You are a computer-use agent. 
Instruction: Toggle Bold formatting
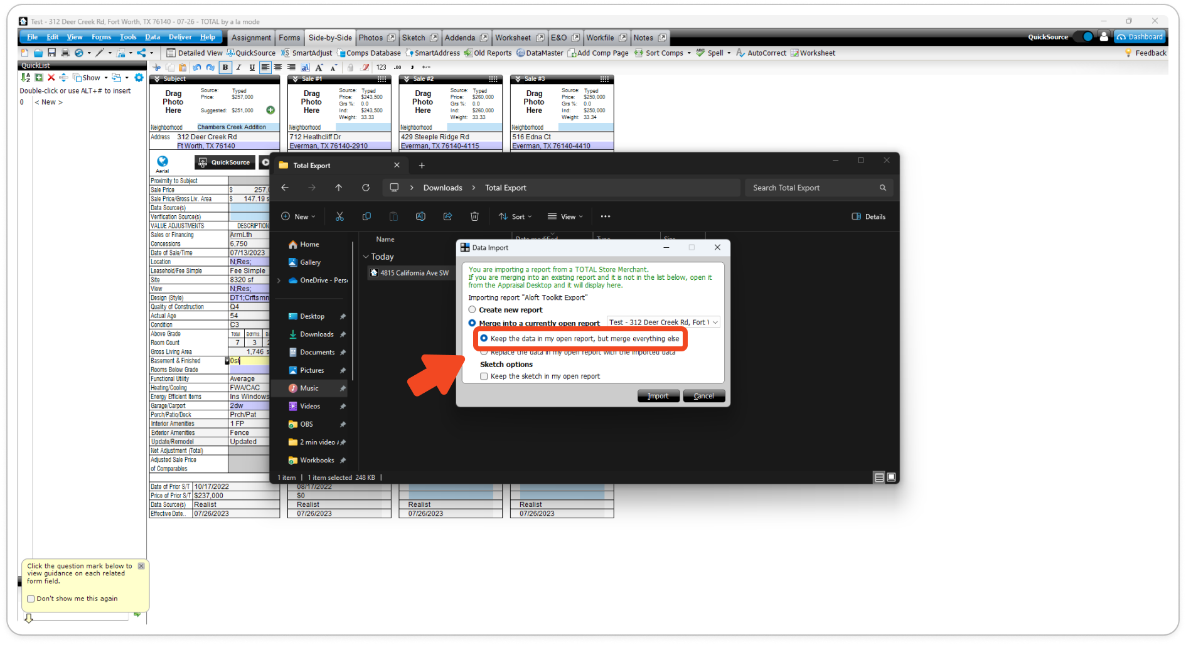tap(225, 67)
